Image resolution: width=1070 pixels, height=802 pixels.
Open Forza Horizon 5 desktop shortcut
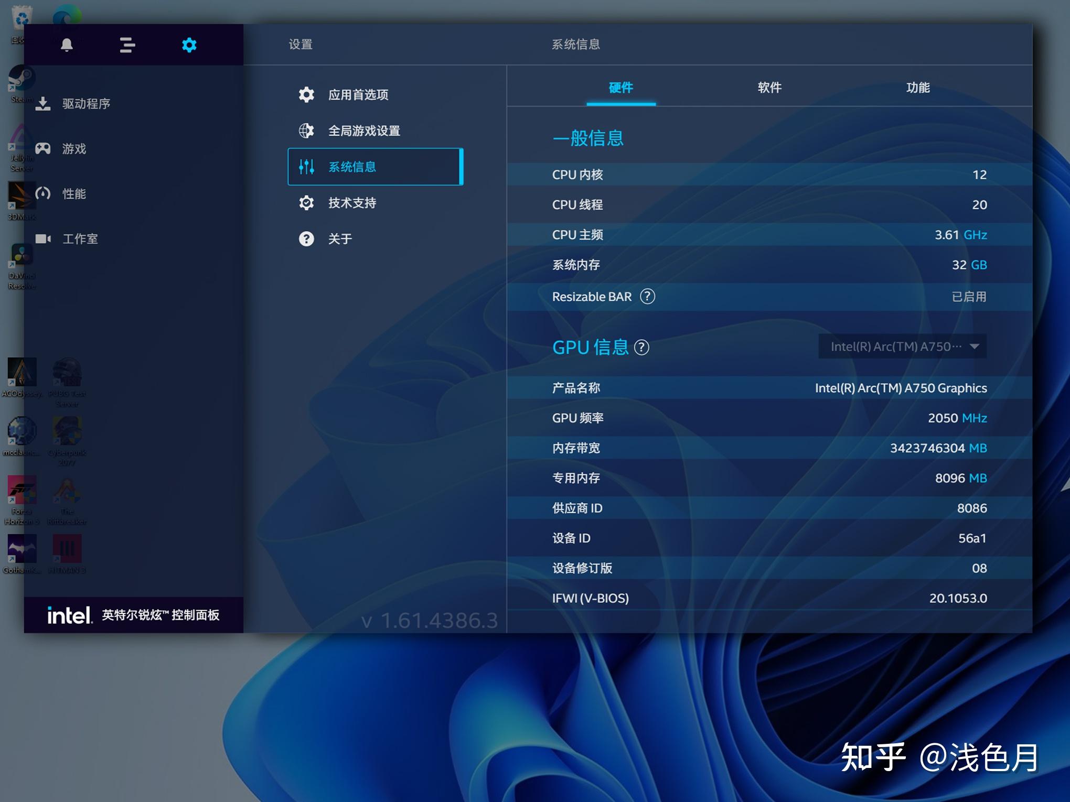click(x=22, y=500)
